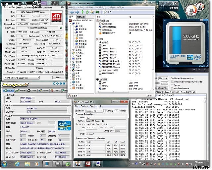This screenshot has width=212, height=170.
Task: Switch to EasyTune6 Memory tab
Action: (20, 90)
